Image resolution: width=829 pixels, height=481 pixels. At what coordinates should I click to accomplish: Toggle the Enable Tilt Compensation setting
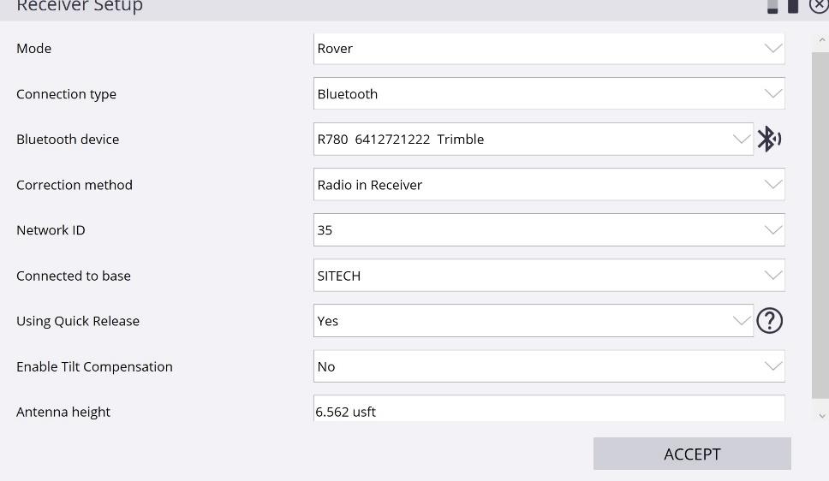point(548,366)
